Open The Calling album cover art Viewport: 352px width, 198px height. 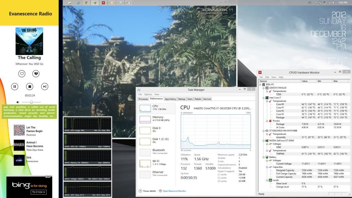(29, 41)
